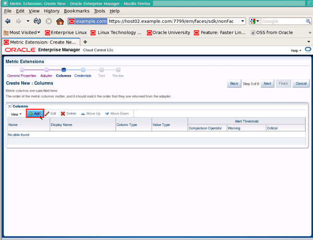This screenshot has height=240, width=313.
Task: Click the Warning column header
Action: point(246,128)
